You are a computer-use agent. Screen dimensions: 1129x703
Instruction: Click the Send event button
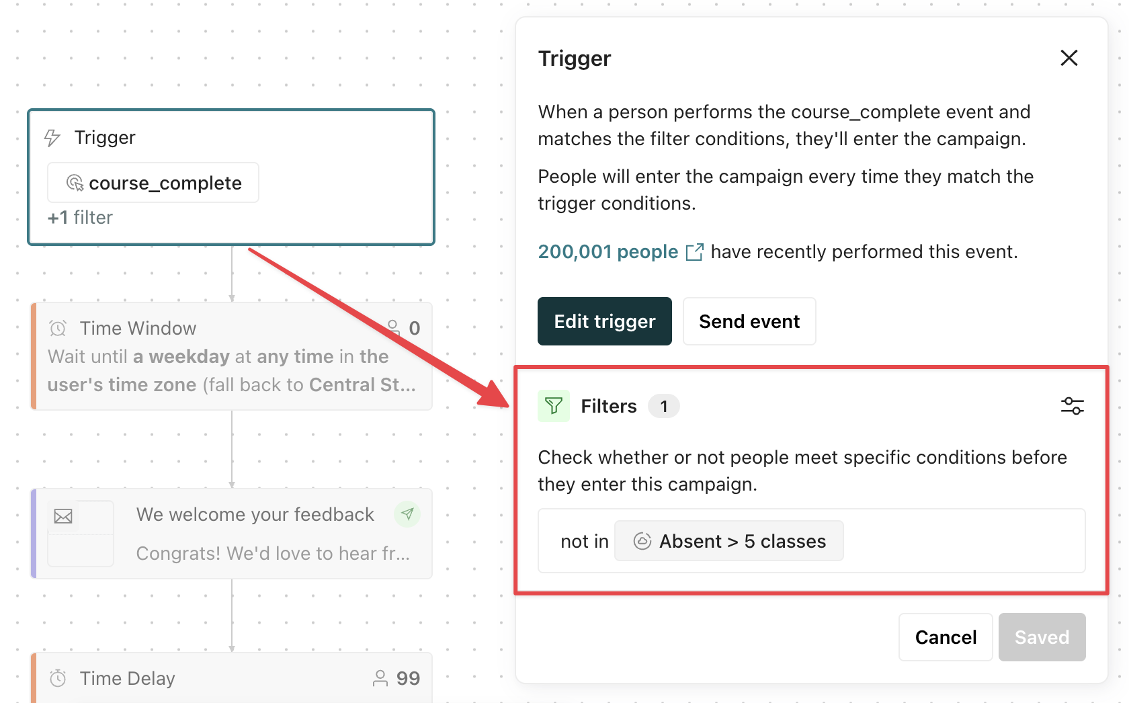coord(749,321)
